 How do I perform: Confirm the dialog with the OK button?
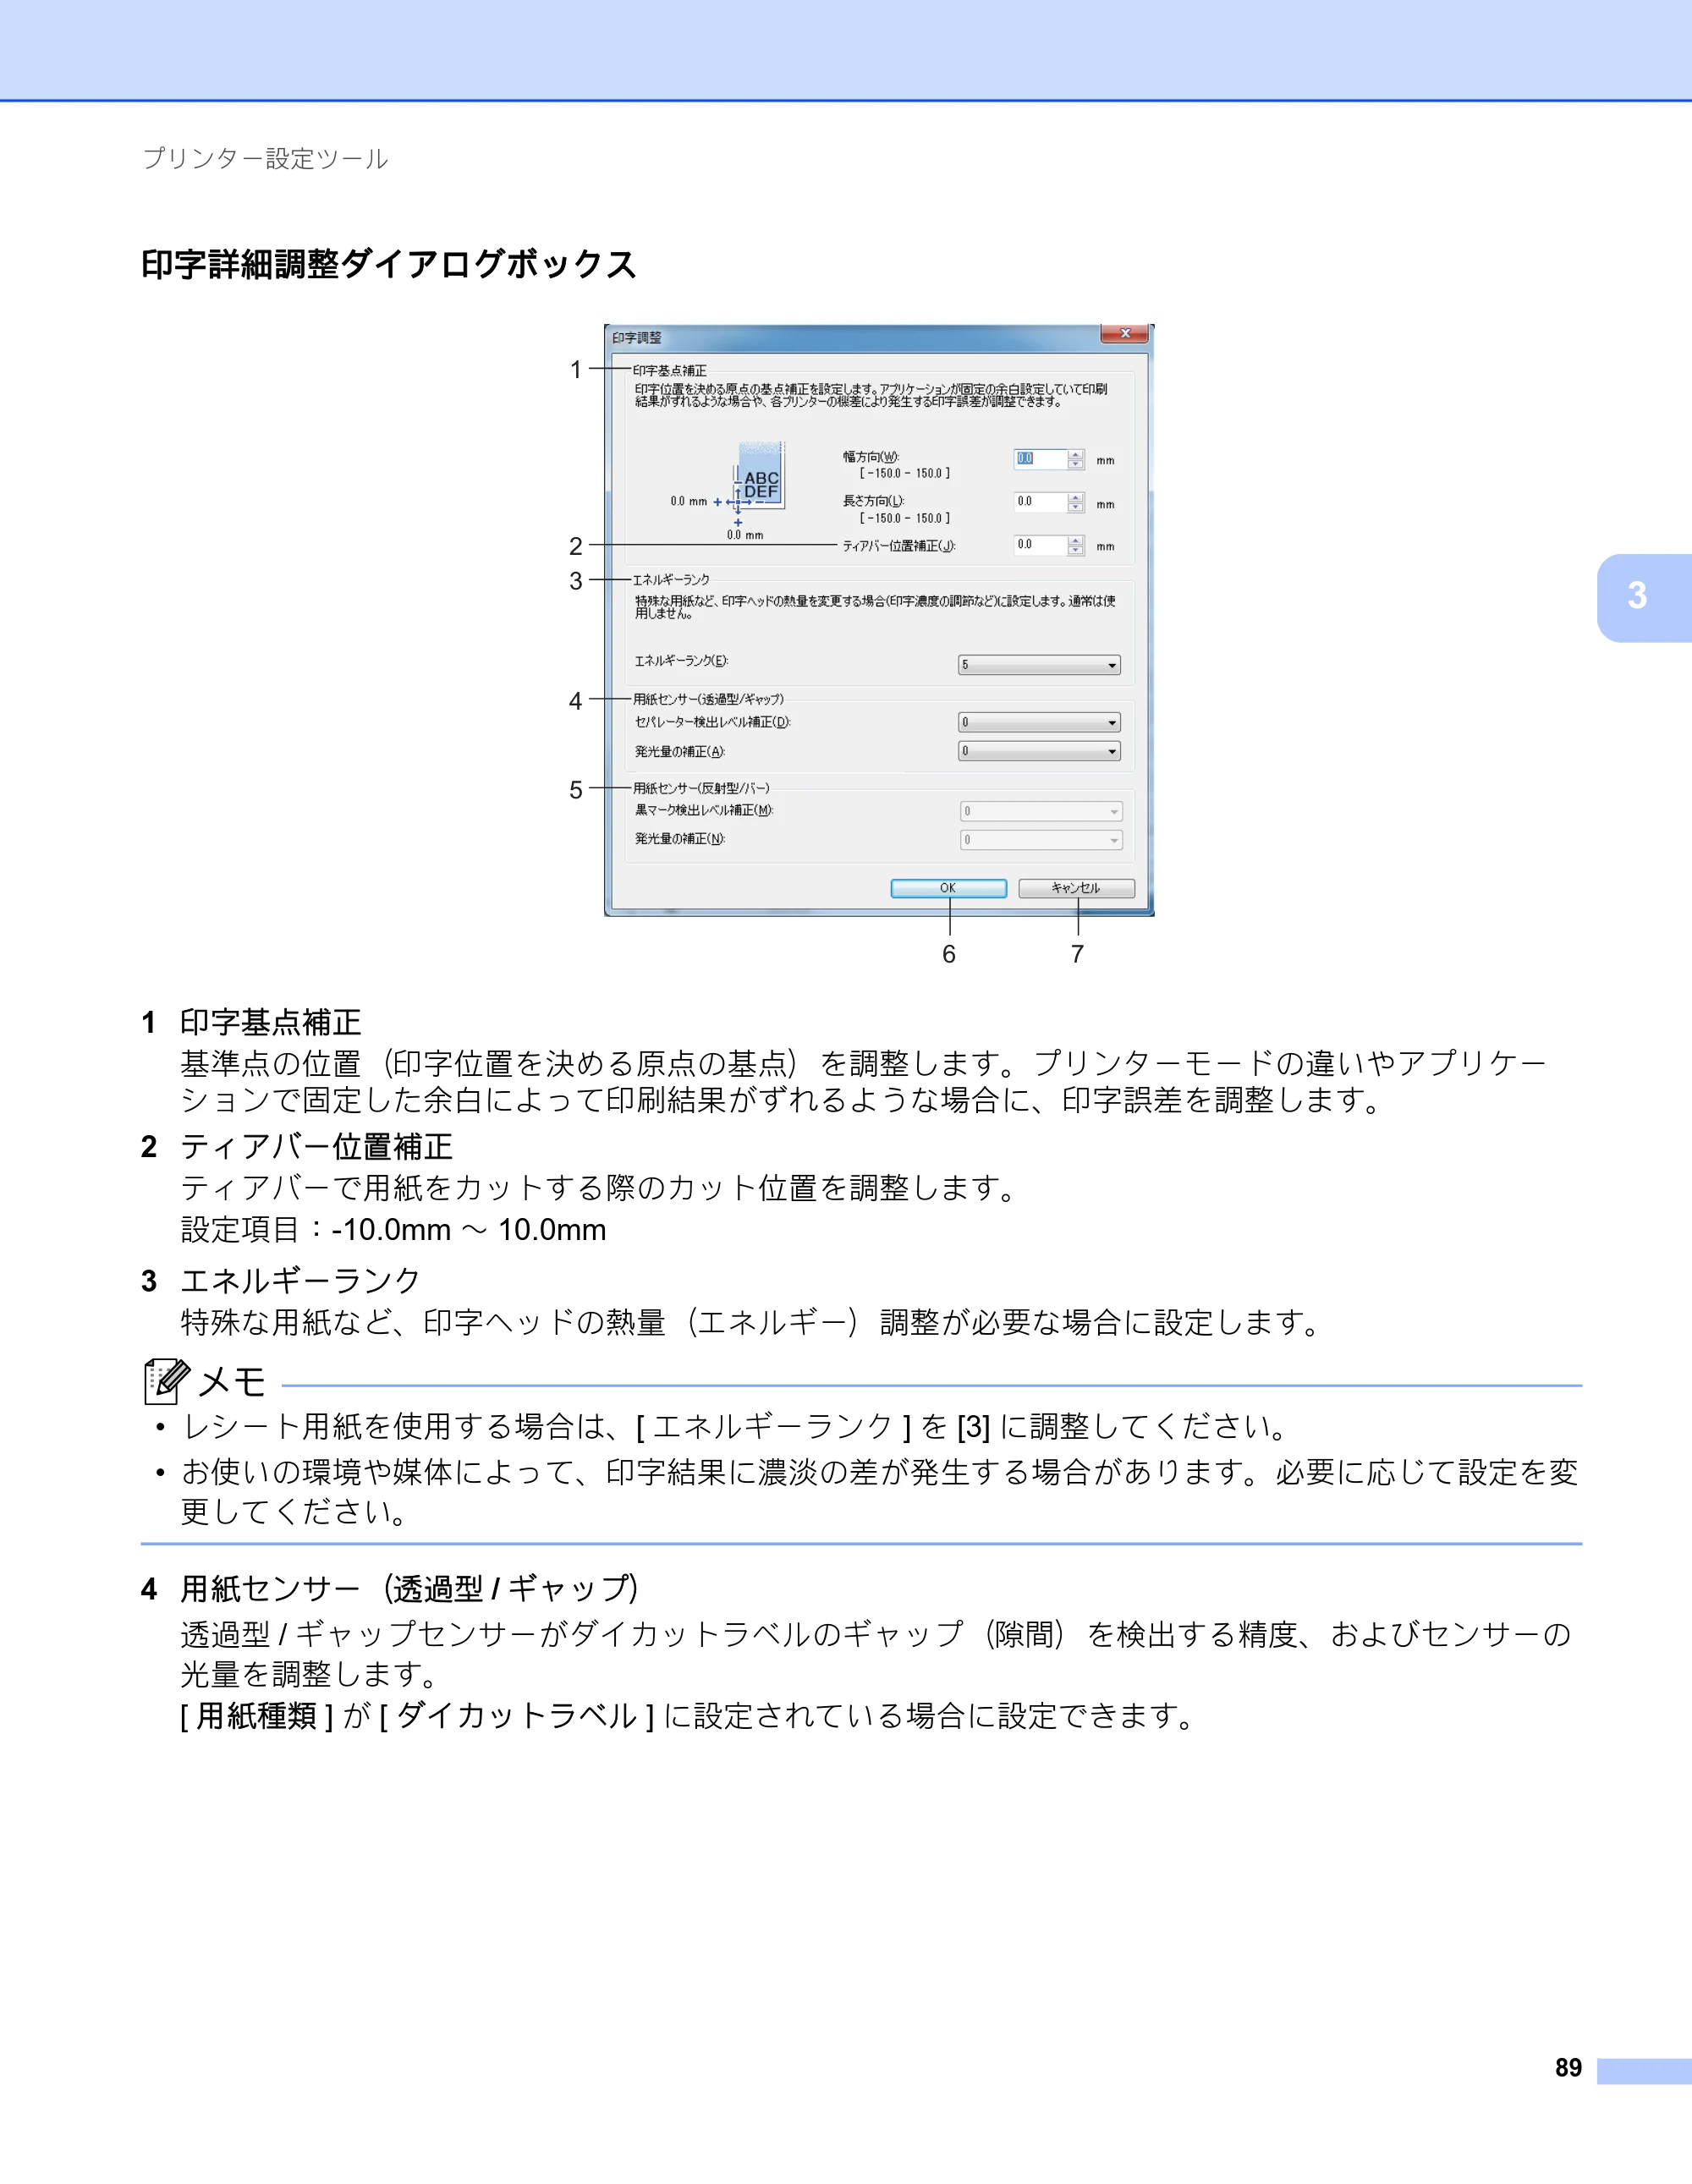(x=949, y=888)
